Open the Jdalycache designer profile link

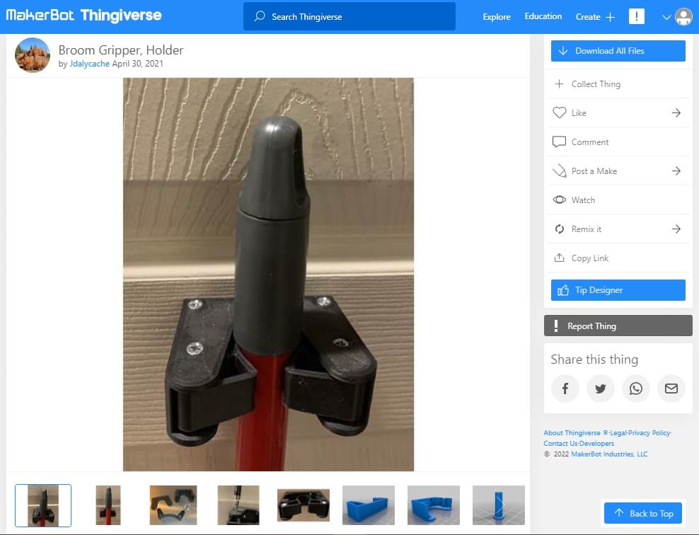pos(89,64)
